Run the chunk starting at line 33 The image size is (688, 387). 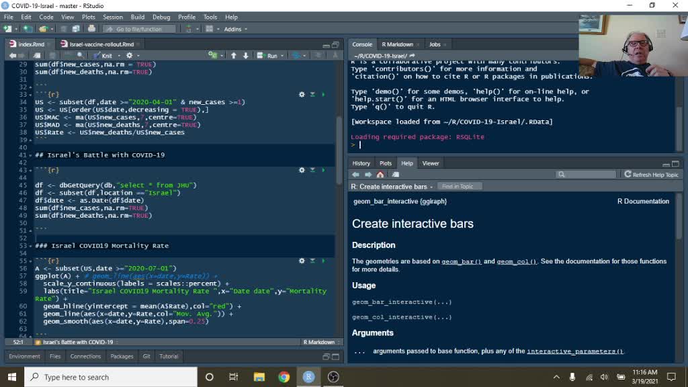tap(323, 94)
